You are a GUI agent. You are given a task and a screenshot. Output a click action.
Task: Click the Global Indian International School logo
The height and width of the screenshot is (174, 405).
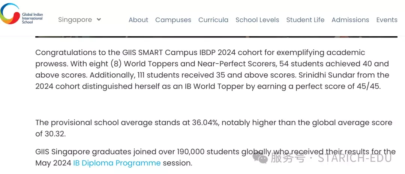21,14
